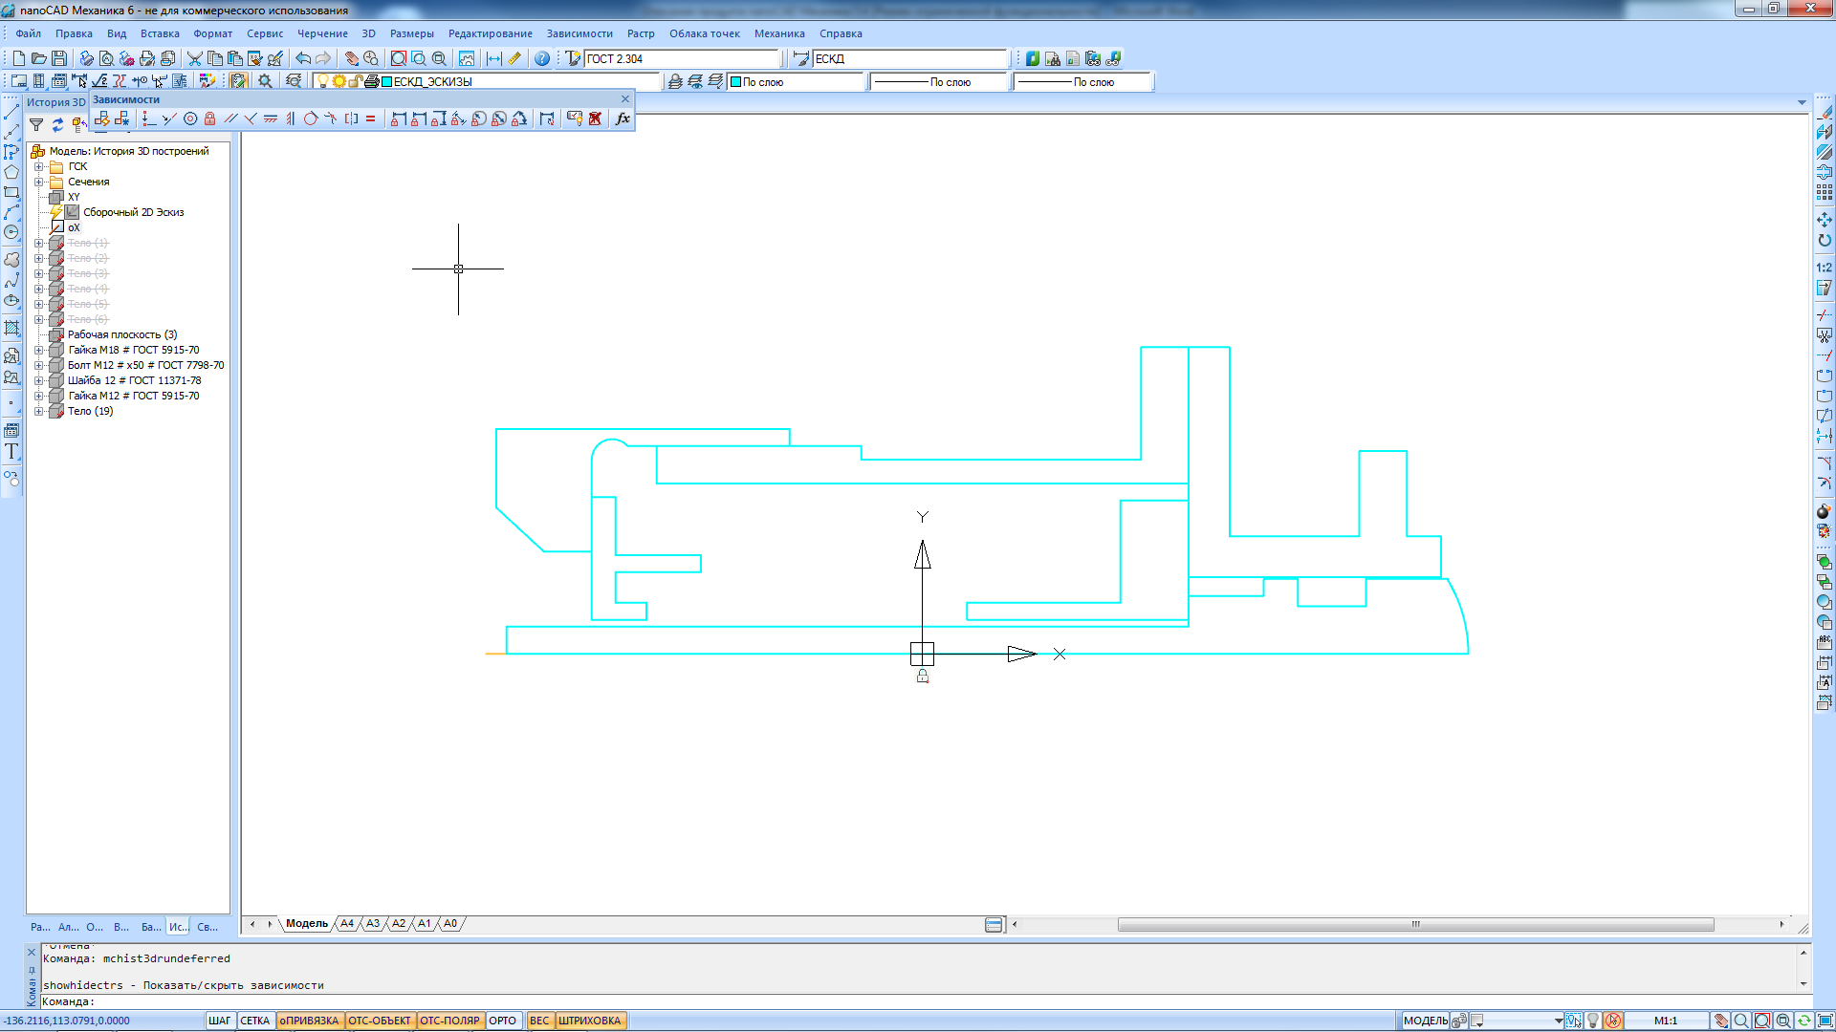
Task: Open the lineweight По слою selector
Action: coord(1083,81)
